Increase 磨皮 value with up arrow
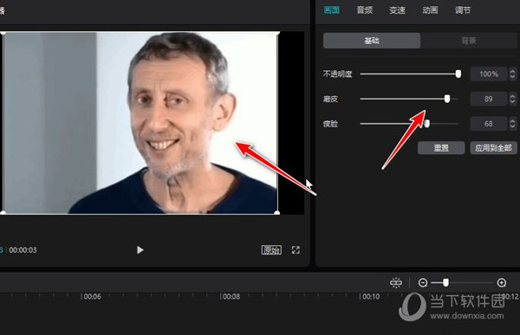Viewport: 520px width, 335px height. (x=513, y=95)
